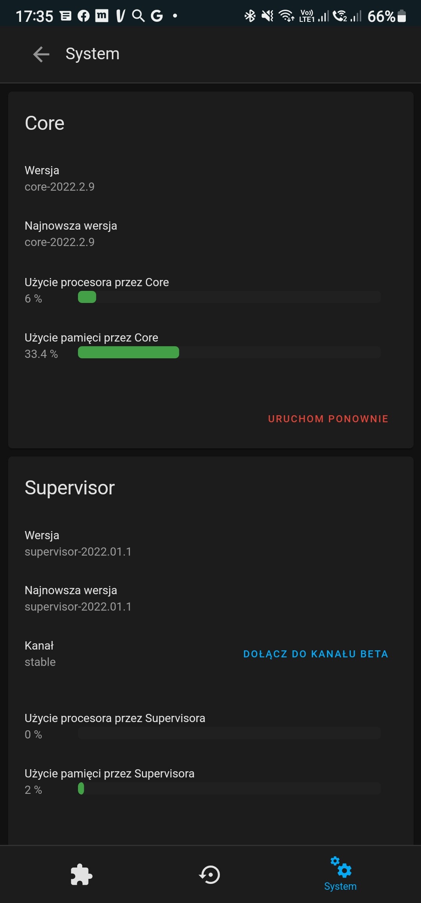Tap the muted sound status icon
Viewport: 421px width, 903px height.
[267, 16]
